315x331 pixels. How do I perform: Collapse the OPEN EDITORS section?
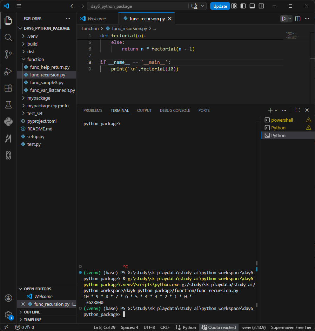[x=46, y=289]
